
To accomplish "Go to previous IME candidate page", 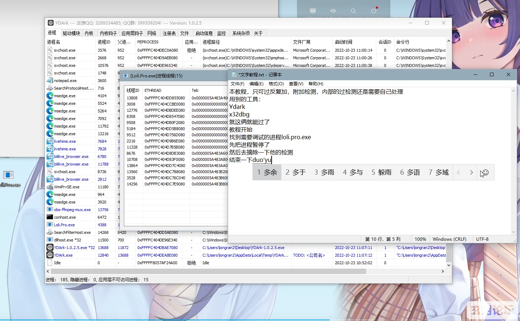I will tap(458, 172).
